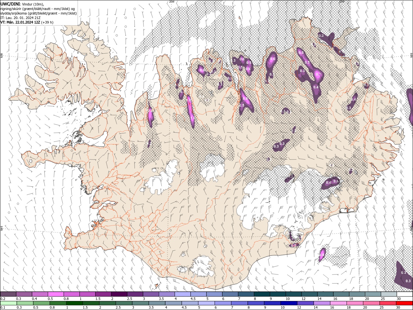Click the 25 swatch in the lower rain legend
The height and width of the screenshot is (310, 413).
388,303
